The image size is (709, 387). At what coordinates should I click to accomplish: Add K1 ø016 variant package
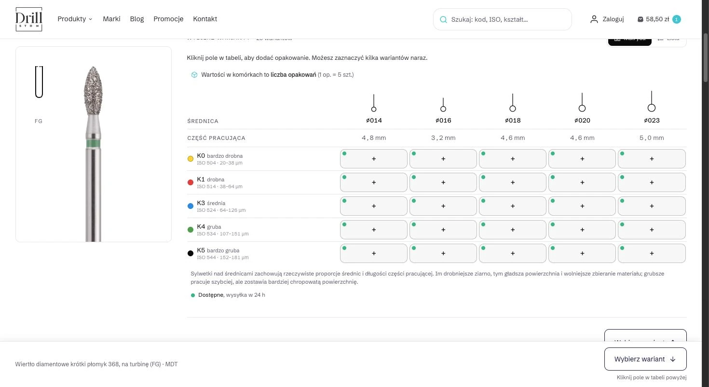point(443,182)
